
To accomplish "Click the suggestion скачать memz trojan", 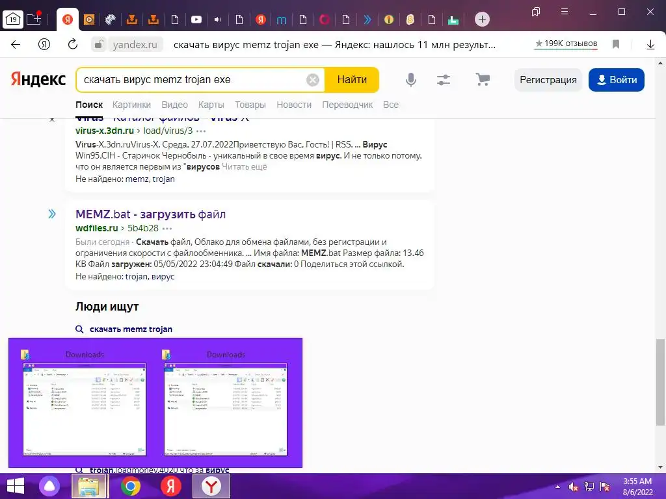I will point(131,329).
